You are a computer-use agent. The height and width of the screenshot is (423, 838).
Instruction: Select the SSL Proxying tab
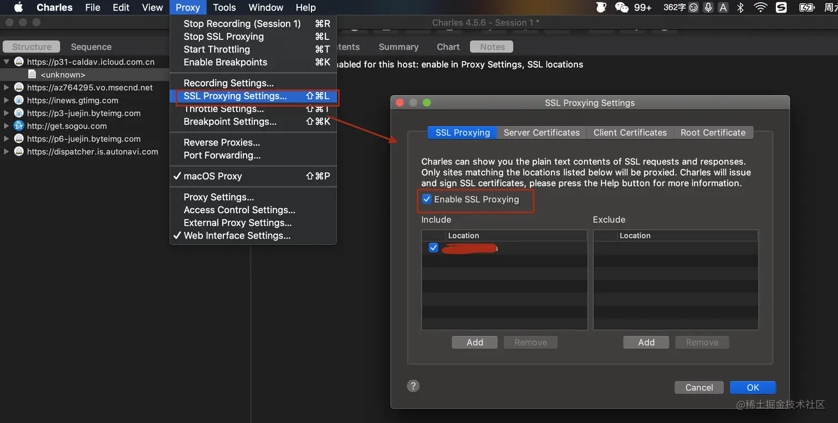(462, 132)
